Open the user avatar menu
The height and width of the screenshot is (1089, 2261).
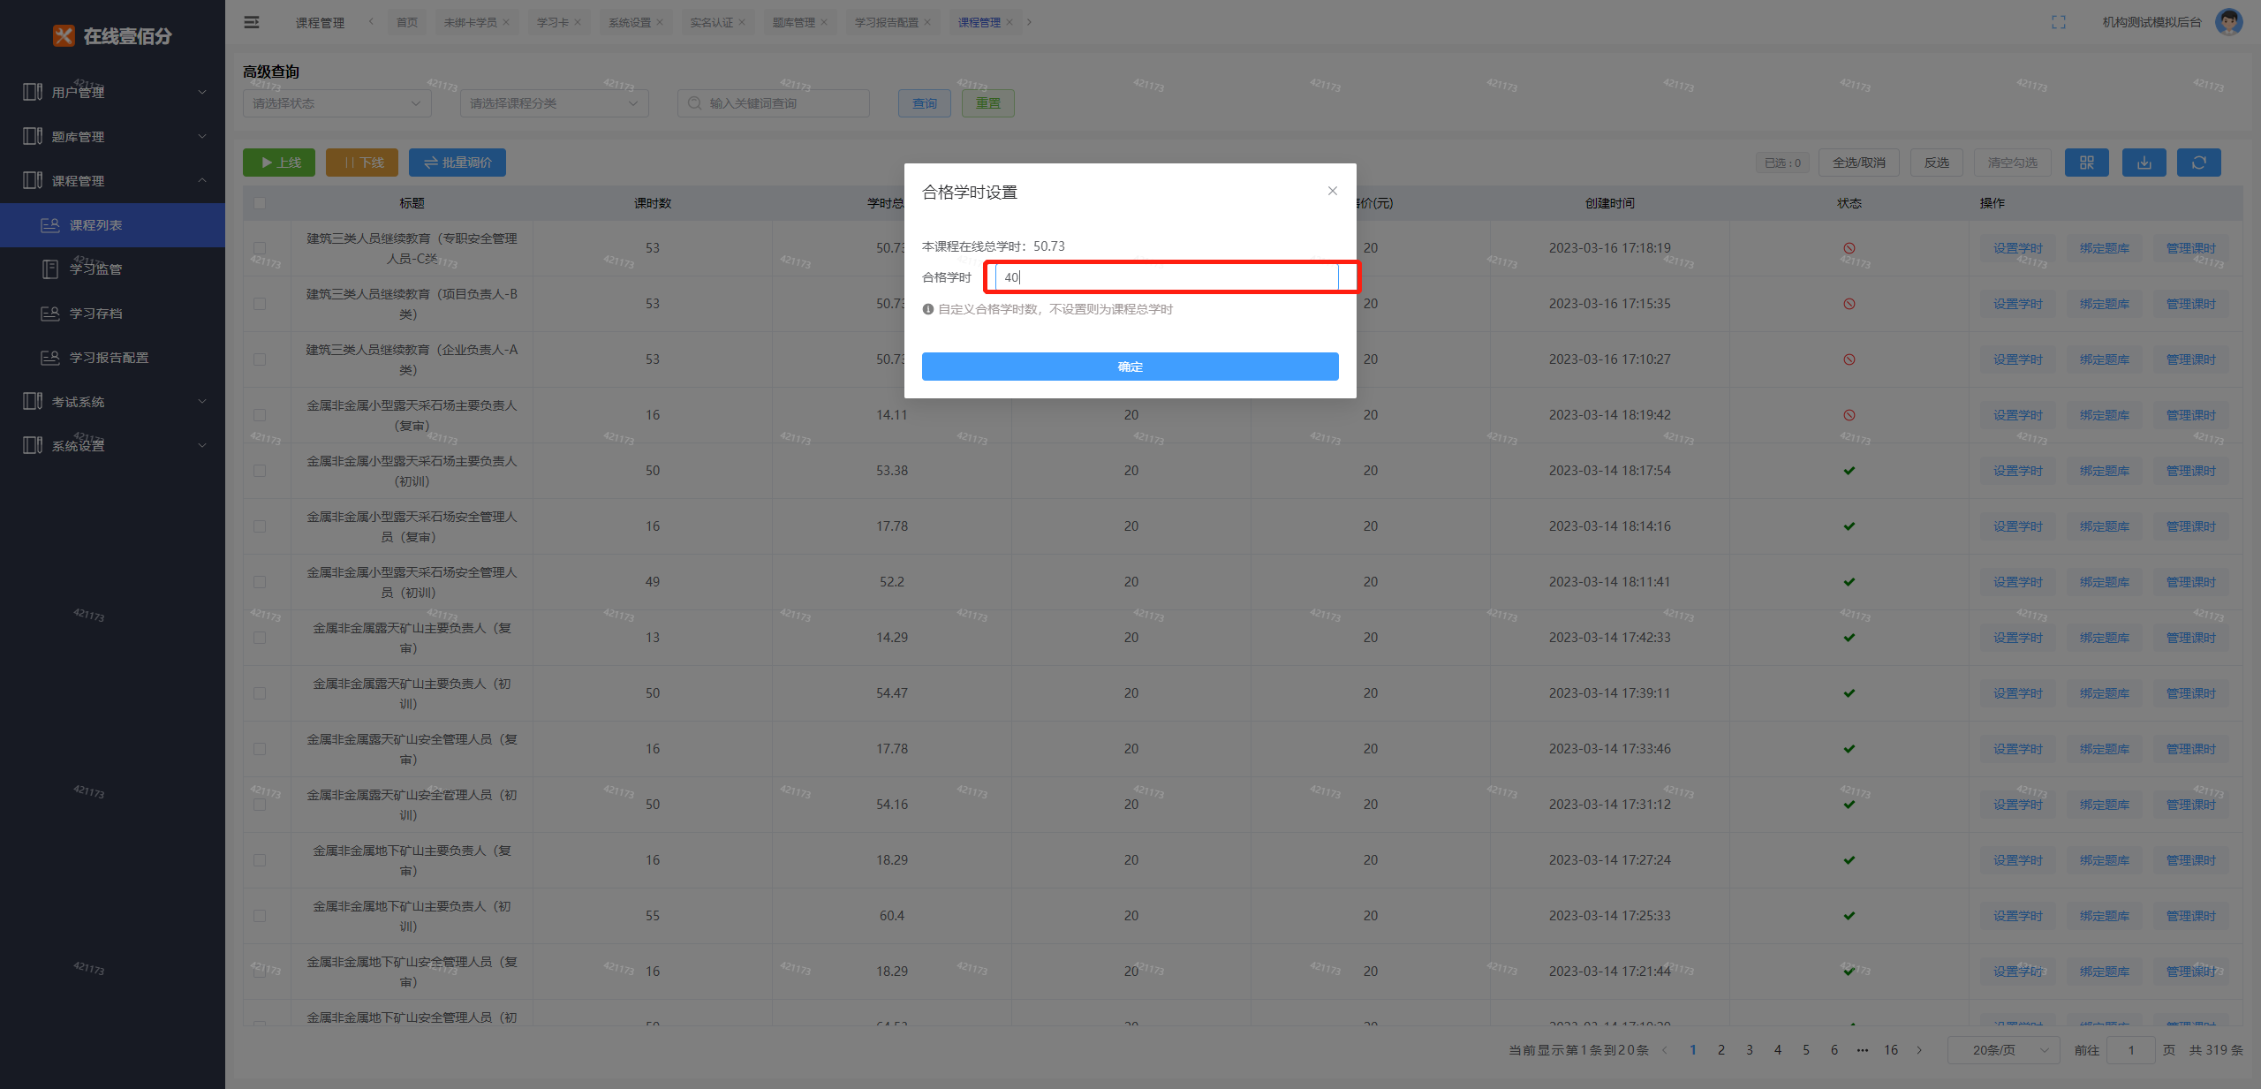click(x=2228, y=22)
